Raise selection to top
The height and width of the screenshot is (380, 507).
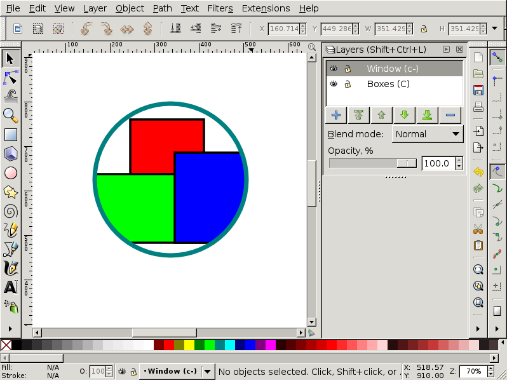pos(236,29)
